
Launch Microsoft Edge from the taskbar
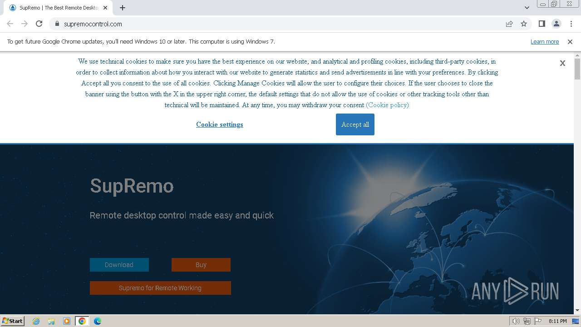[97, 321]
